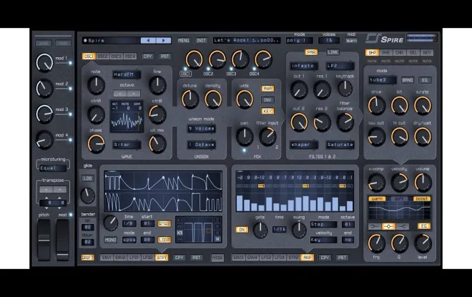Click the x-comp knob
Image resolution: width=472 pixels, height=297 pixels.
(x=376, y=182)
